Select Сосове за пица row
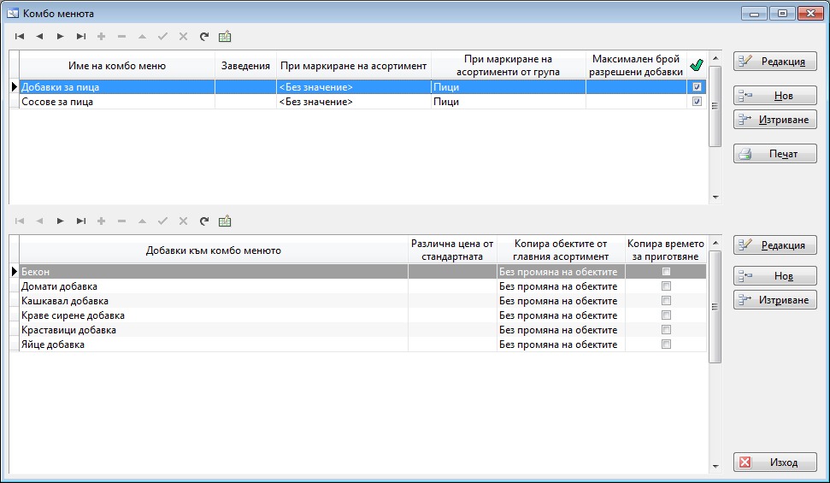The width and height of the screenshot is (830, 483). [x=116, y=102]
